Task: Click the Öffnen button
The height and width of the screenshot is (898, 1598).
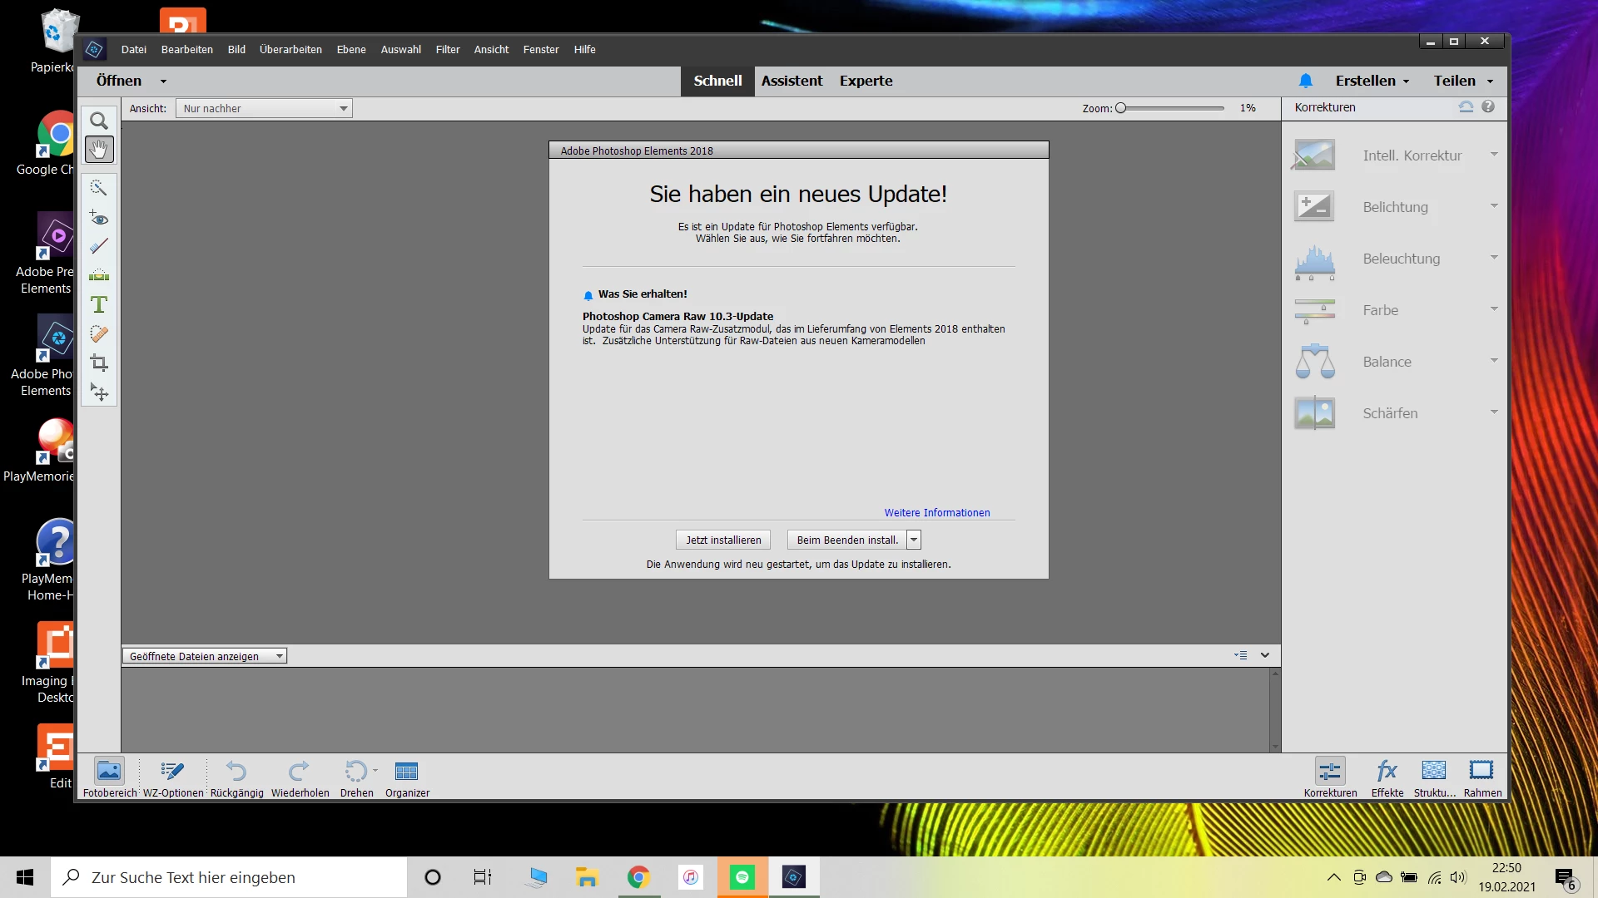Action: coord(118,81)
